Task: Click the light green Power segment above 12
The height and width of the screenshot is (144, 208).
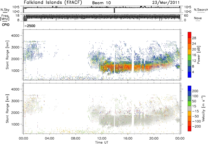Action: tap(190, 57)
